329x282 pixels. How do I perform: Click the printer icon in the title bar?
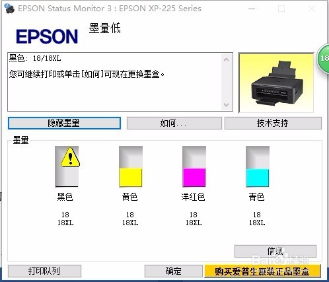click(x=9, y=9)
